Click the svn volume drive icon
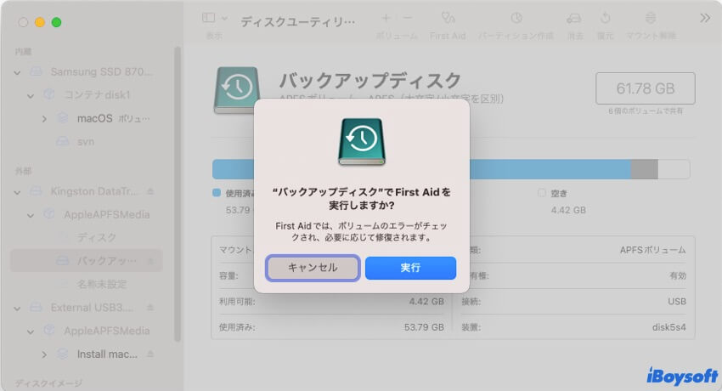The width and height of the screenshot is (722, 391). 63,141
